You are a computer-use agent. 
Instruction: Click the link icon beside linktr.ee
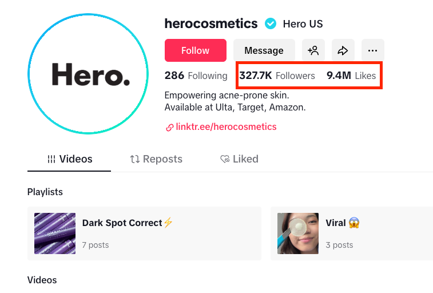[170, 127]
